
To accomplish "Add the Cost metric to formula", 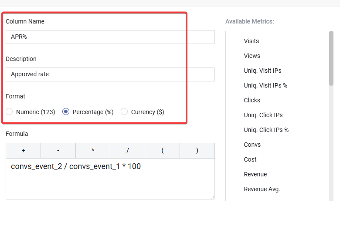I will 250,159.
